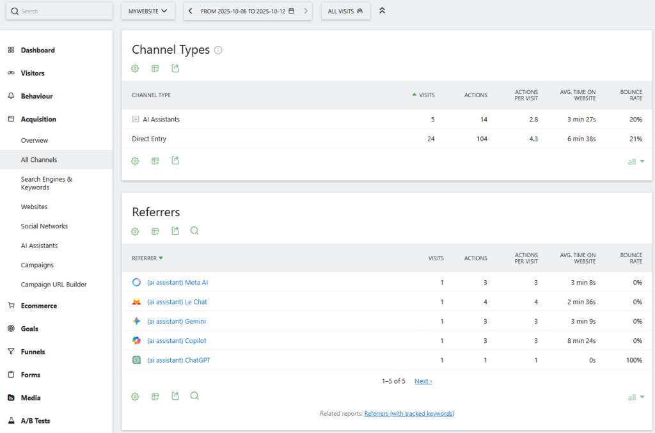This screenshot has width=655, height=433.
Task: Click the export icon under Channel Types title
Action: pos(176,69)
